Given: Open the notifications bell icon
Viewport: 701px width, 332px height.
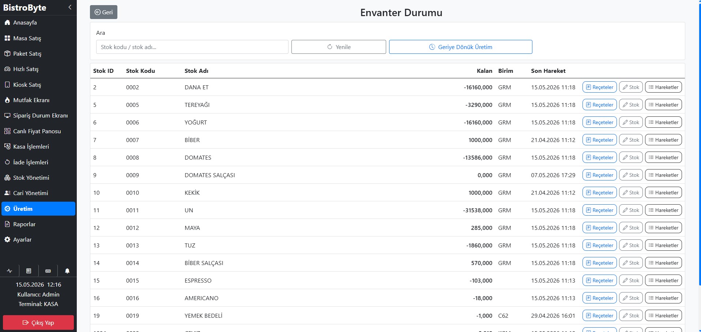Looking at the screenshot, I should (67, 271).
